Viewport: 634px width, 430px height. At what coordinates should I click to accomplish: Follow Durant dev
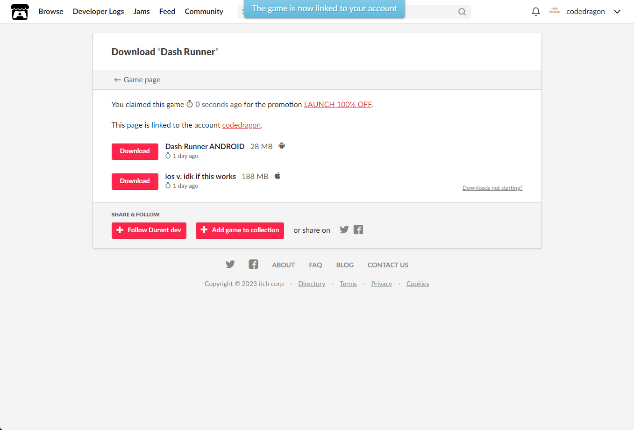(x=149, y=230)
